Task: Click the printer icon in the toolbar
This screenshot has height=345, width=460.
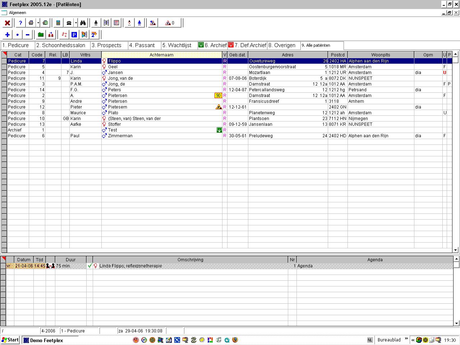Action: (31, 23)
